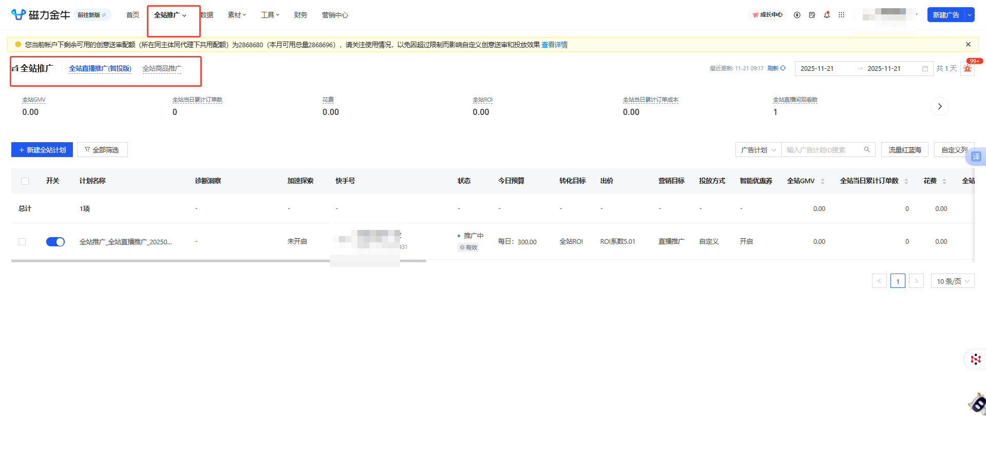Image resolution: width=986 pixels, height=466 pixels.
Task: Open the 营销中心 menu item
Action: [x=335, y=15]
